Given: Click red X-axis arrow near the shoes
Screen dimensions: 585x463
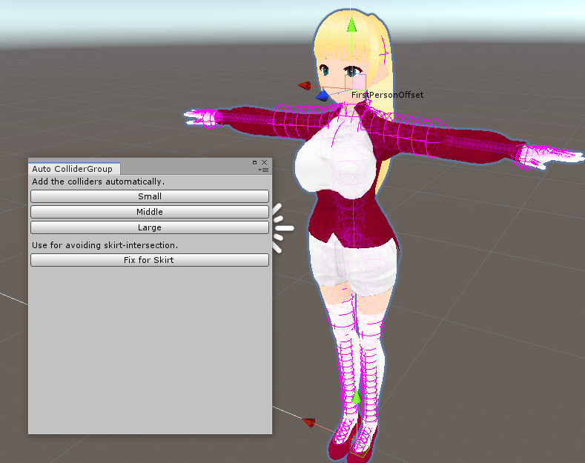Looking at the screenshot, I should pyautogui.click(x=309, y=423).
